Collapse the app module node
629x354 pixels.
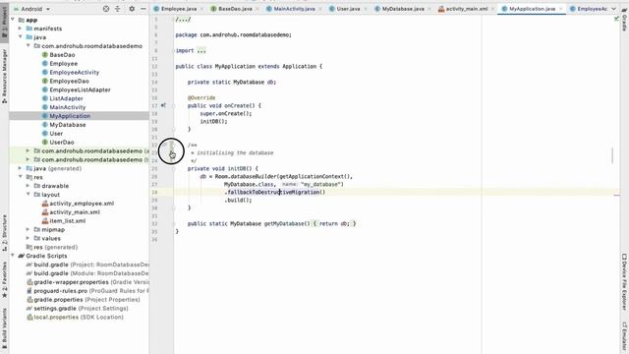pyautogui.click(x=13, y=20)
